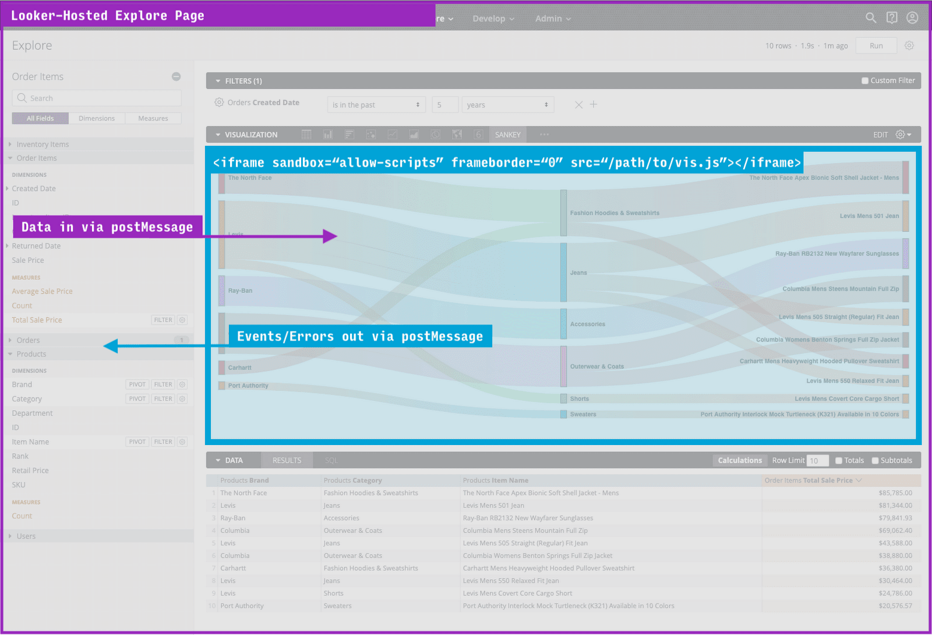Open the Calculations button

(740, 460)
